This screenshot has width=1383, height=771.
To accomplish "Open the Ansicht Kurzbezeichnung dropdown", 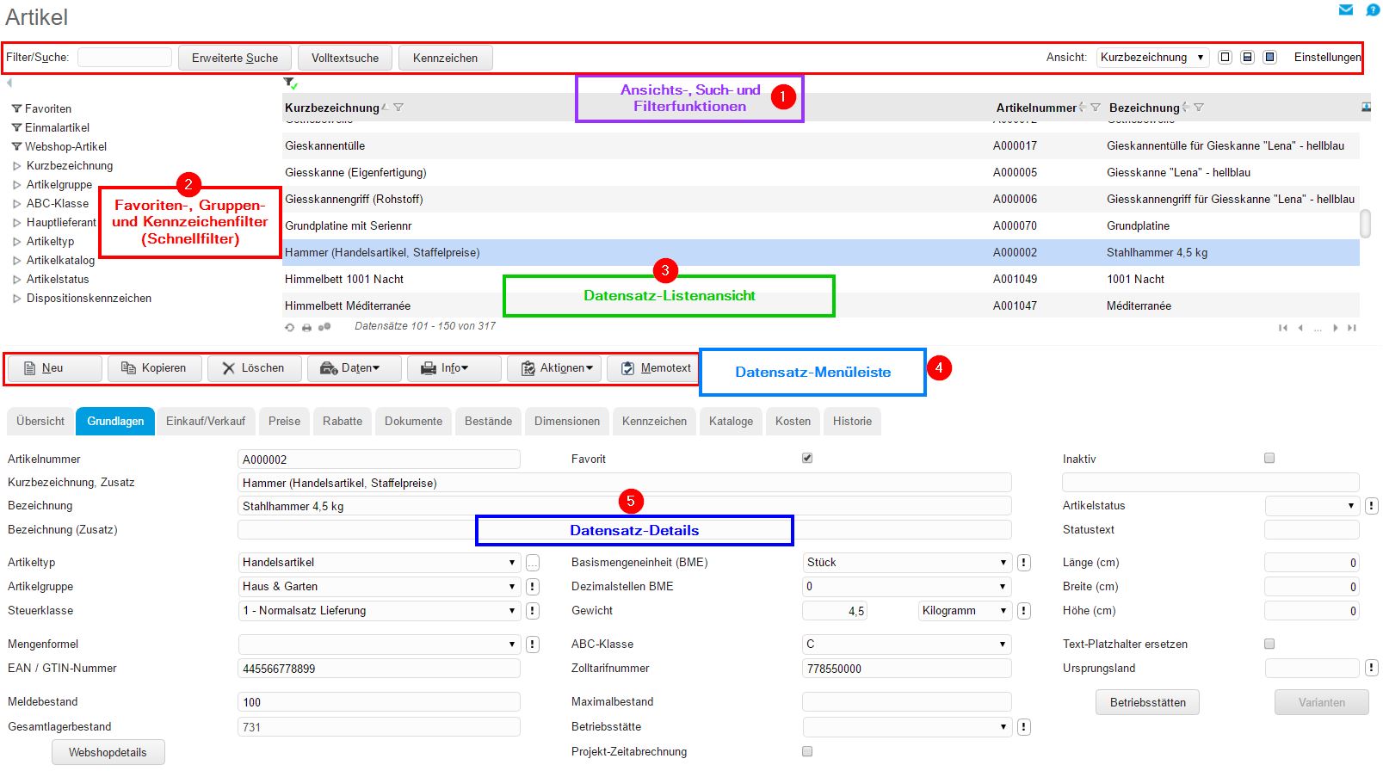I will [1151, 58].
